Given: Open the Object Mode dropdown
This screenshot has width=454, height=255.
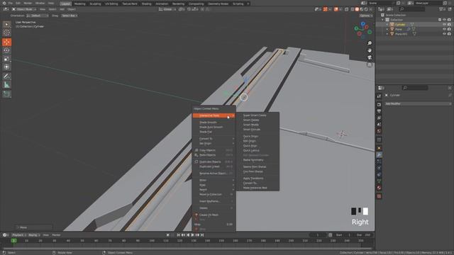Looking at the screenshot, I should click(x=24, y=9).
